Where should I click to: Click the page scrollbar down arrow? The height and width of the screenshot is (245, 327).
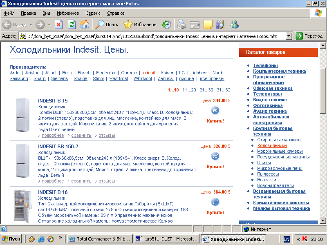323,220
